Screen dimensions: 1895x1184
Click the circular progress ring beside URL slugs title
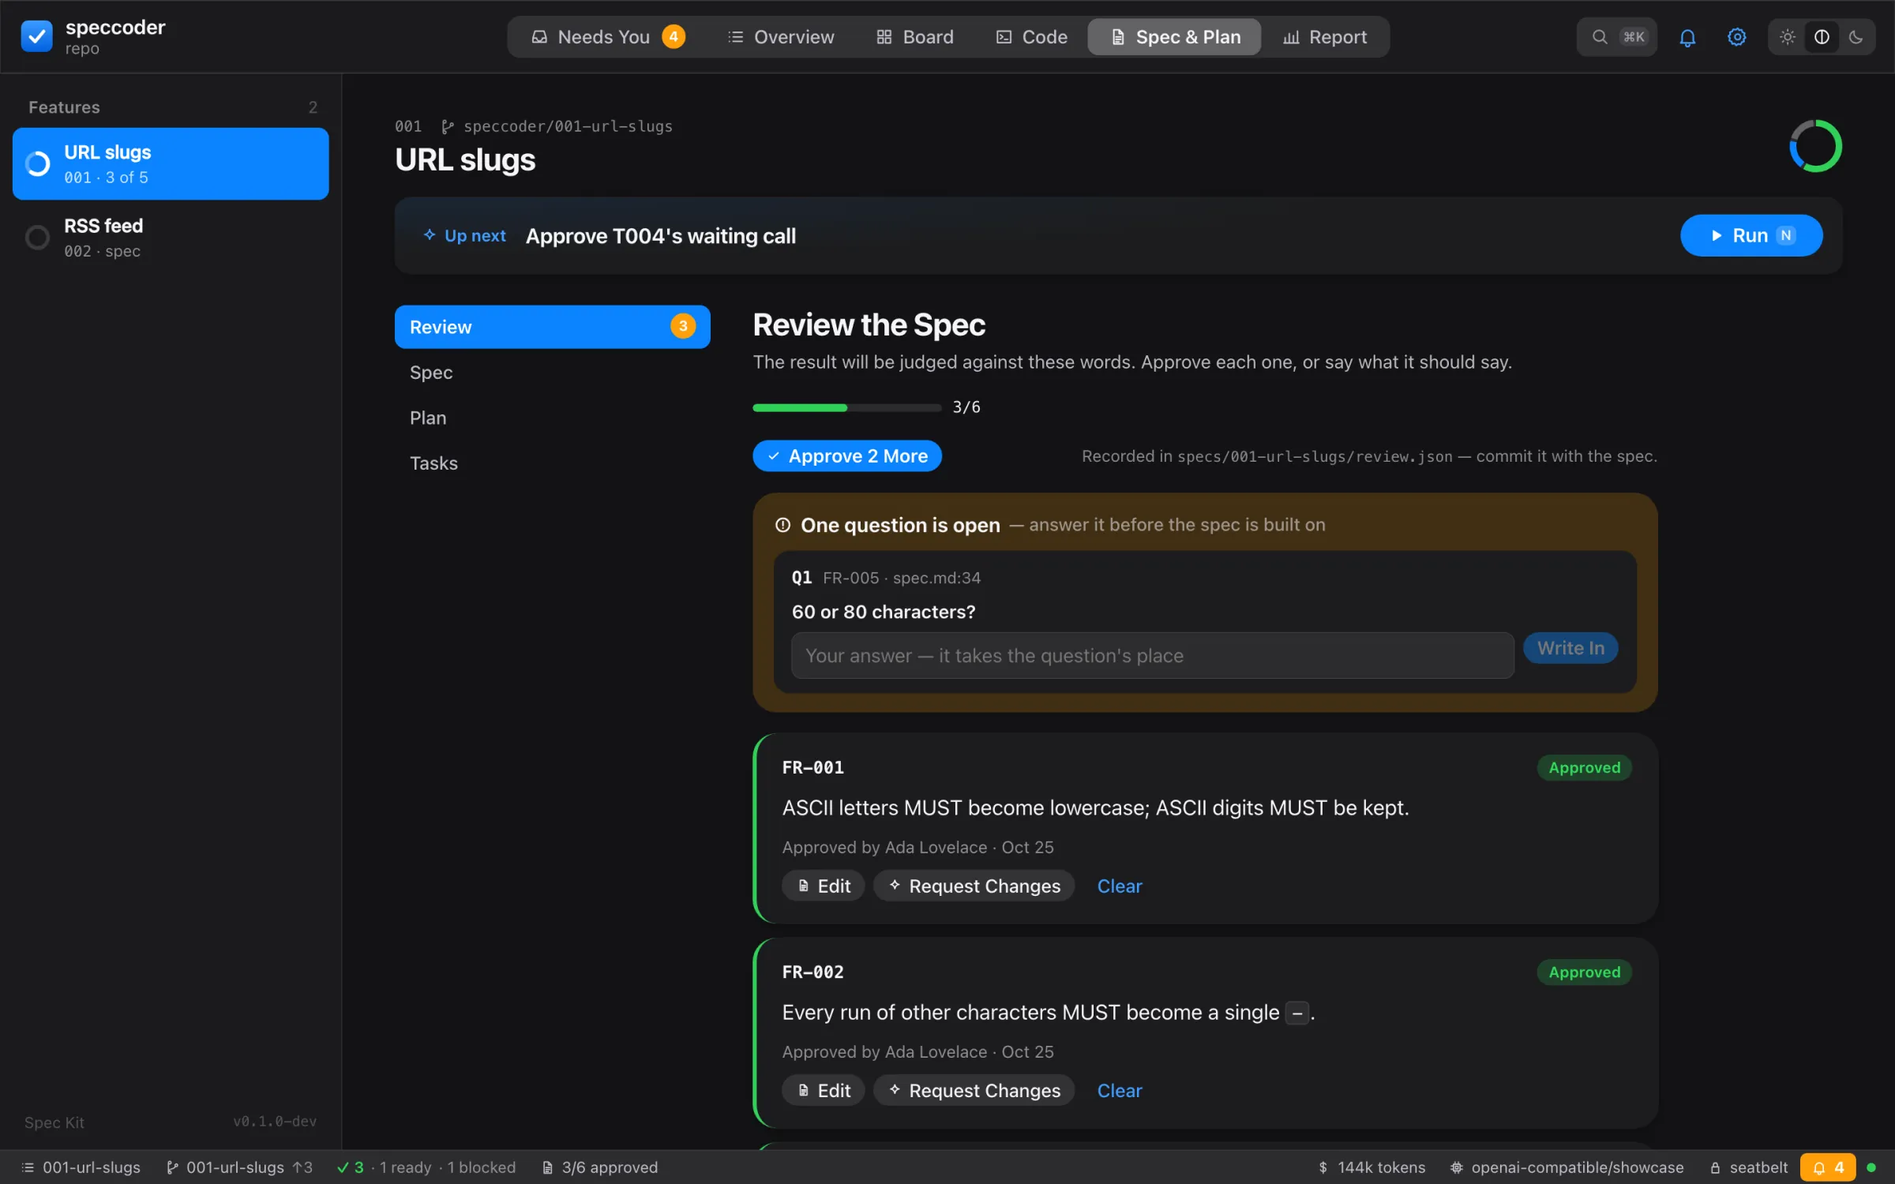[1815, 146]
